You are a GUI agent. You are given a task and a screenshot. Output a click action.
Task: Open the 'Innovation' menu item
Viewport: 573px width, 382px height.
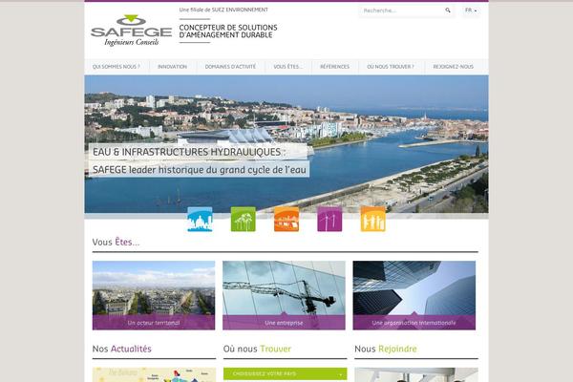coord(172,67)
